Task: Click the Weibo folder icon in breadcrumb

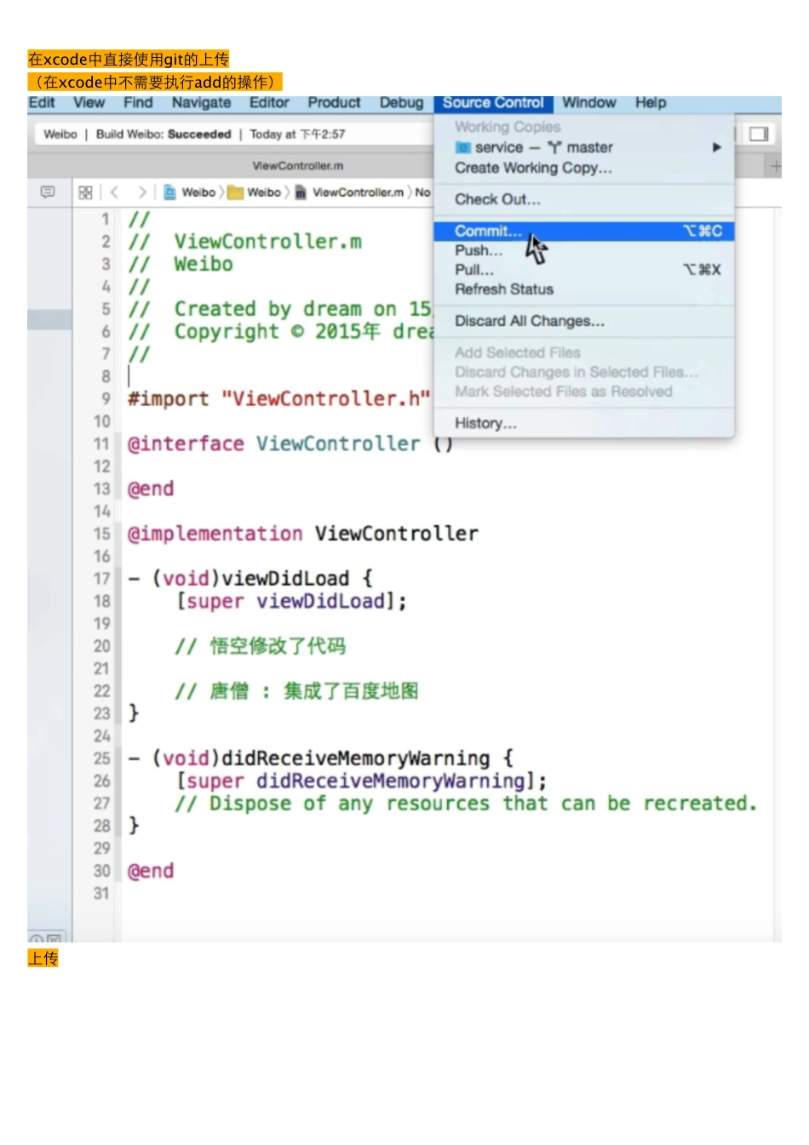Action: 235,192
